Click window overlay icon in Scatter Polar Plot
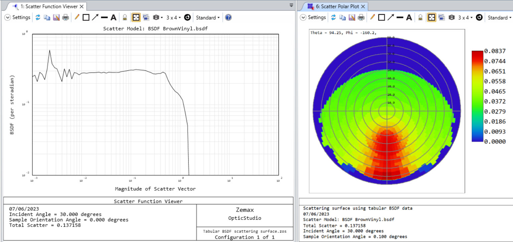The height and width of the screenshot is (242, 513). [x=442, y=17]
